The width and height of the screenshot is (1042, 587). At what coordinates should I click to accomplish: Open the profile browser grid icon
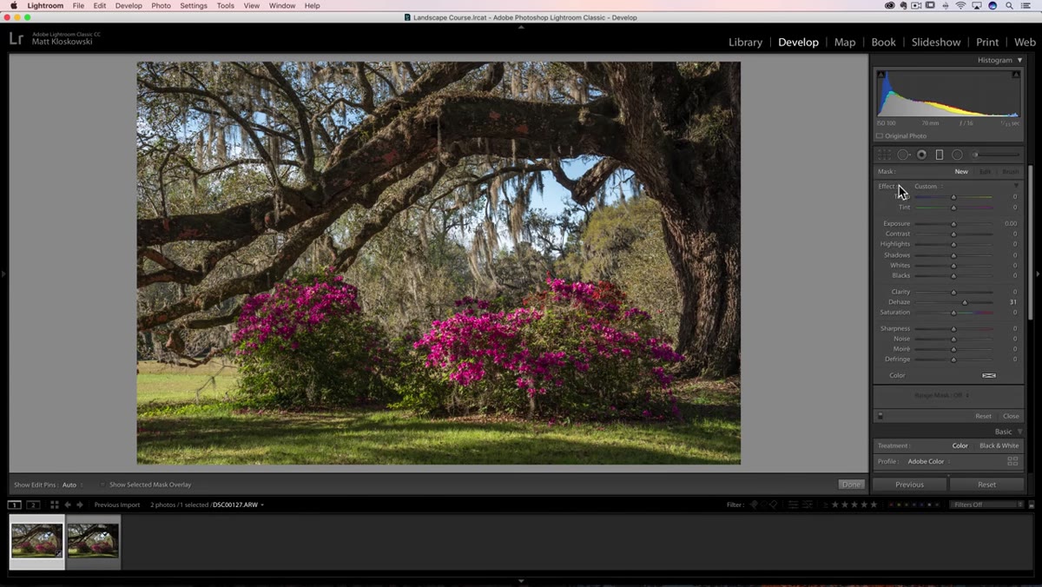click(1012, 461)
